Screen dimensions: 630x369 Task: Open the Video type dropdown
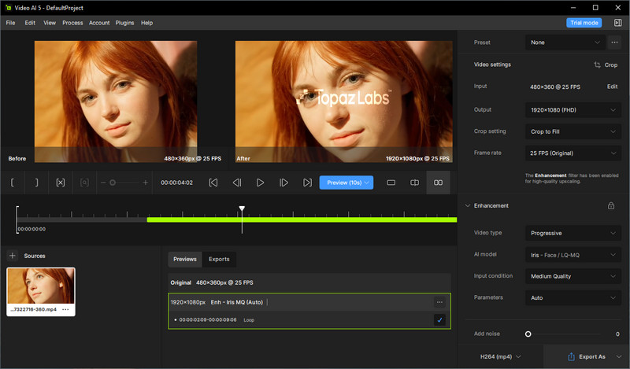[573, 234]
